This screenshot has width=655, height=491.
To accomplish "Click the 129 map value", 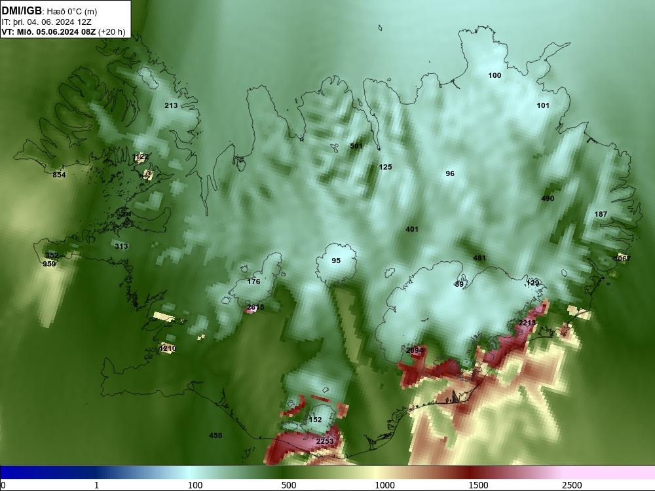I will (533, 283).
